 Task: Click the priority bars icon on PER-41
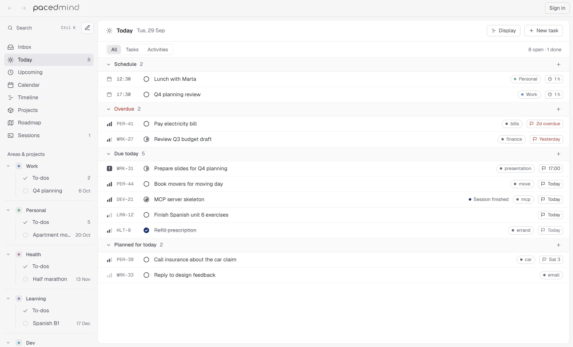pyautogui.click(x=109, y=124)
